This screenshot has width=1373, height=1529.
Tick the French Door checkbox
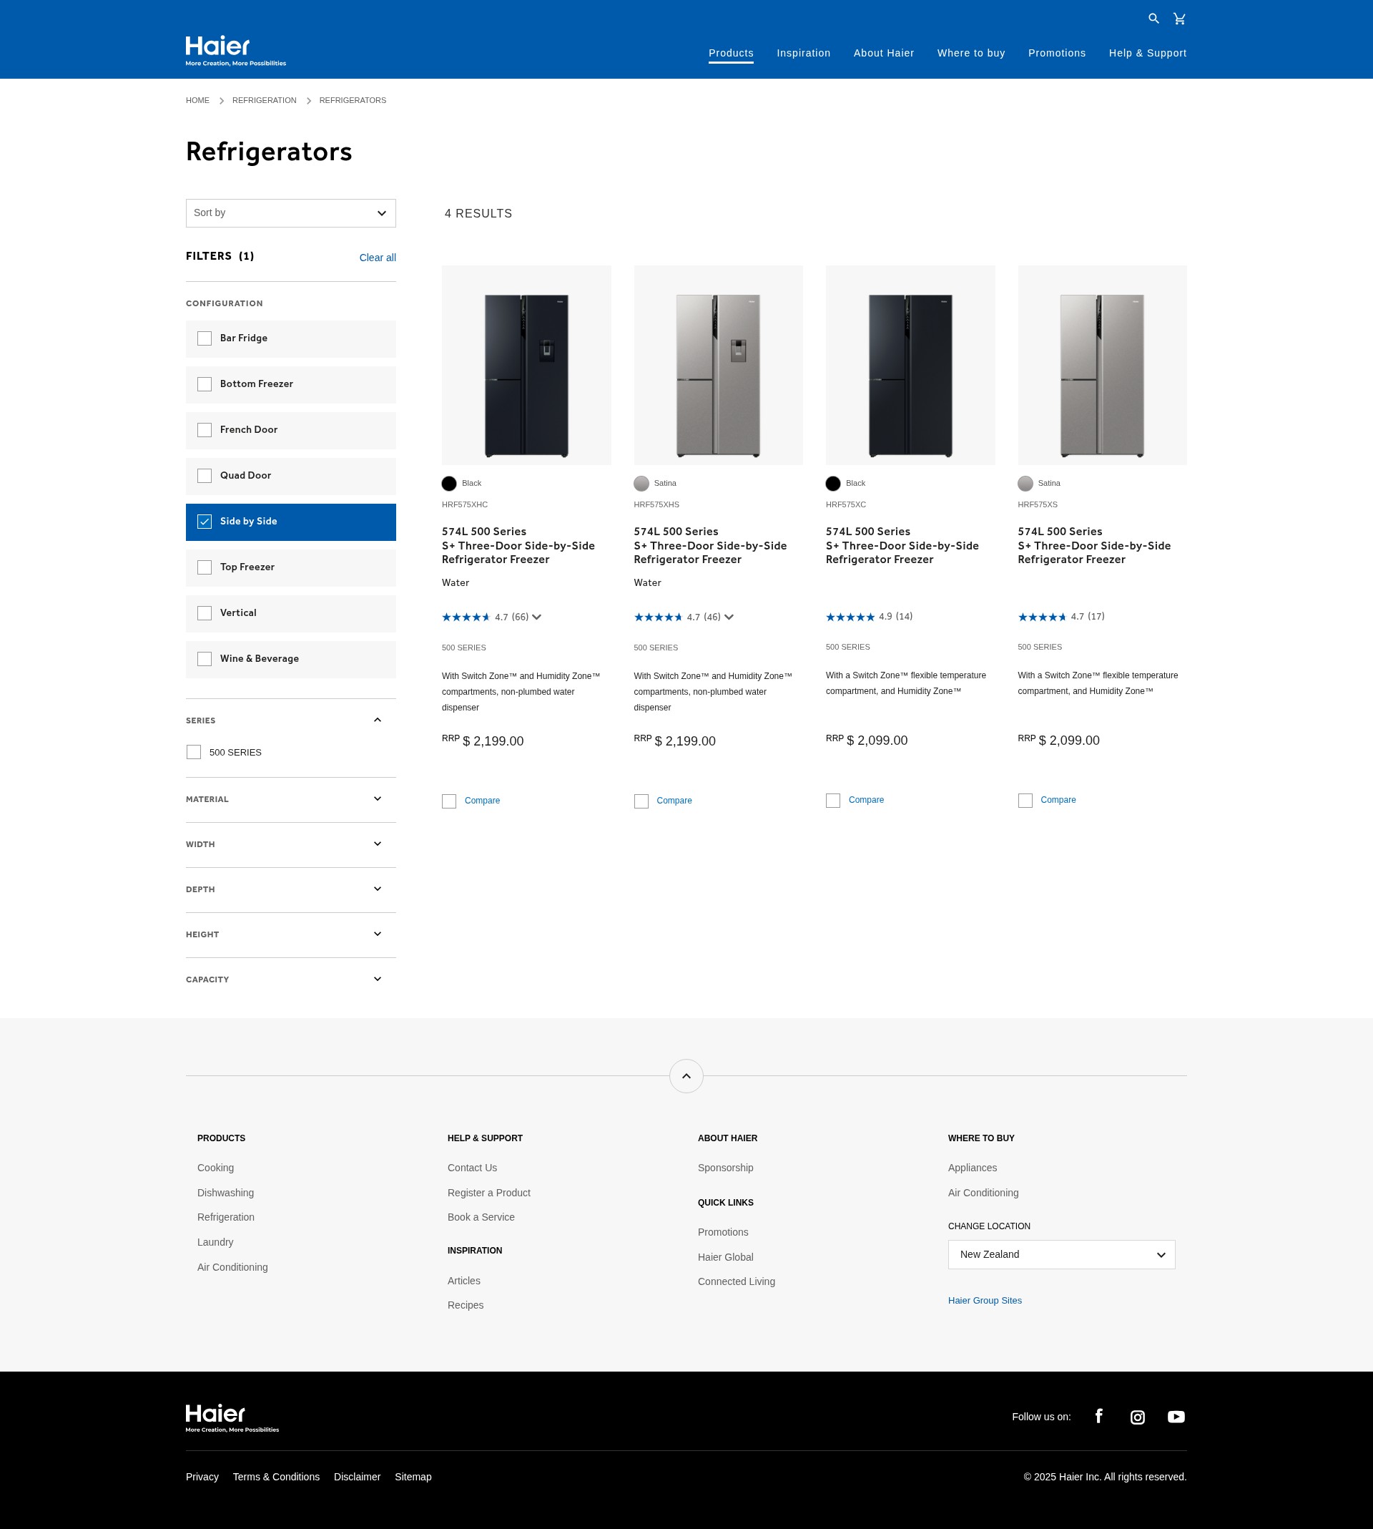205,430
